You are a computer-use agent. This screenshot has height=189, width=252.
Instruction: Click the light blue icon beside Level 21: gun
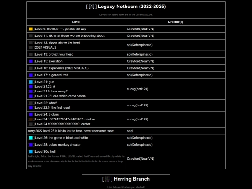click(31, 82)
